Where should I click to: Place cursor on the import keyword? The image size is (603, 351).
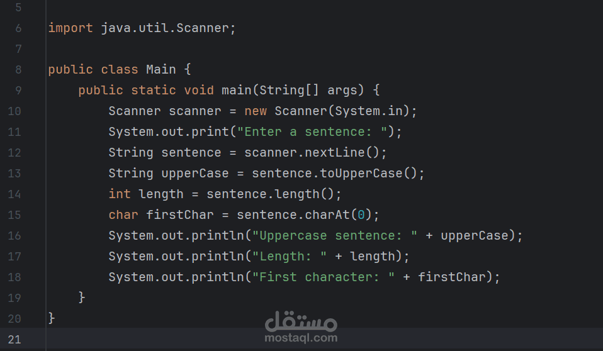[x=70, y=28]
